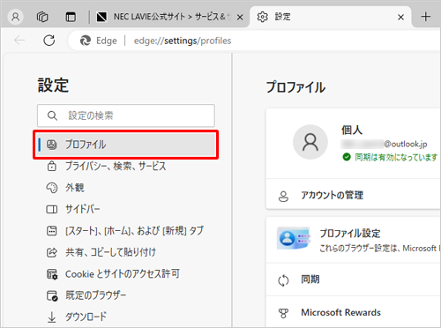Click the プロファイル設定 illustration icon
Image resolution: width=441 pixels, height=328 pixels.
[x=294, y=238]
